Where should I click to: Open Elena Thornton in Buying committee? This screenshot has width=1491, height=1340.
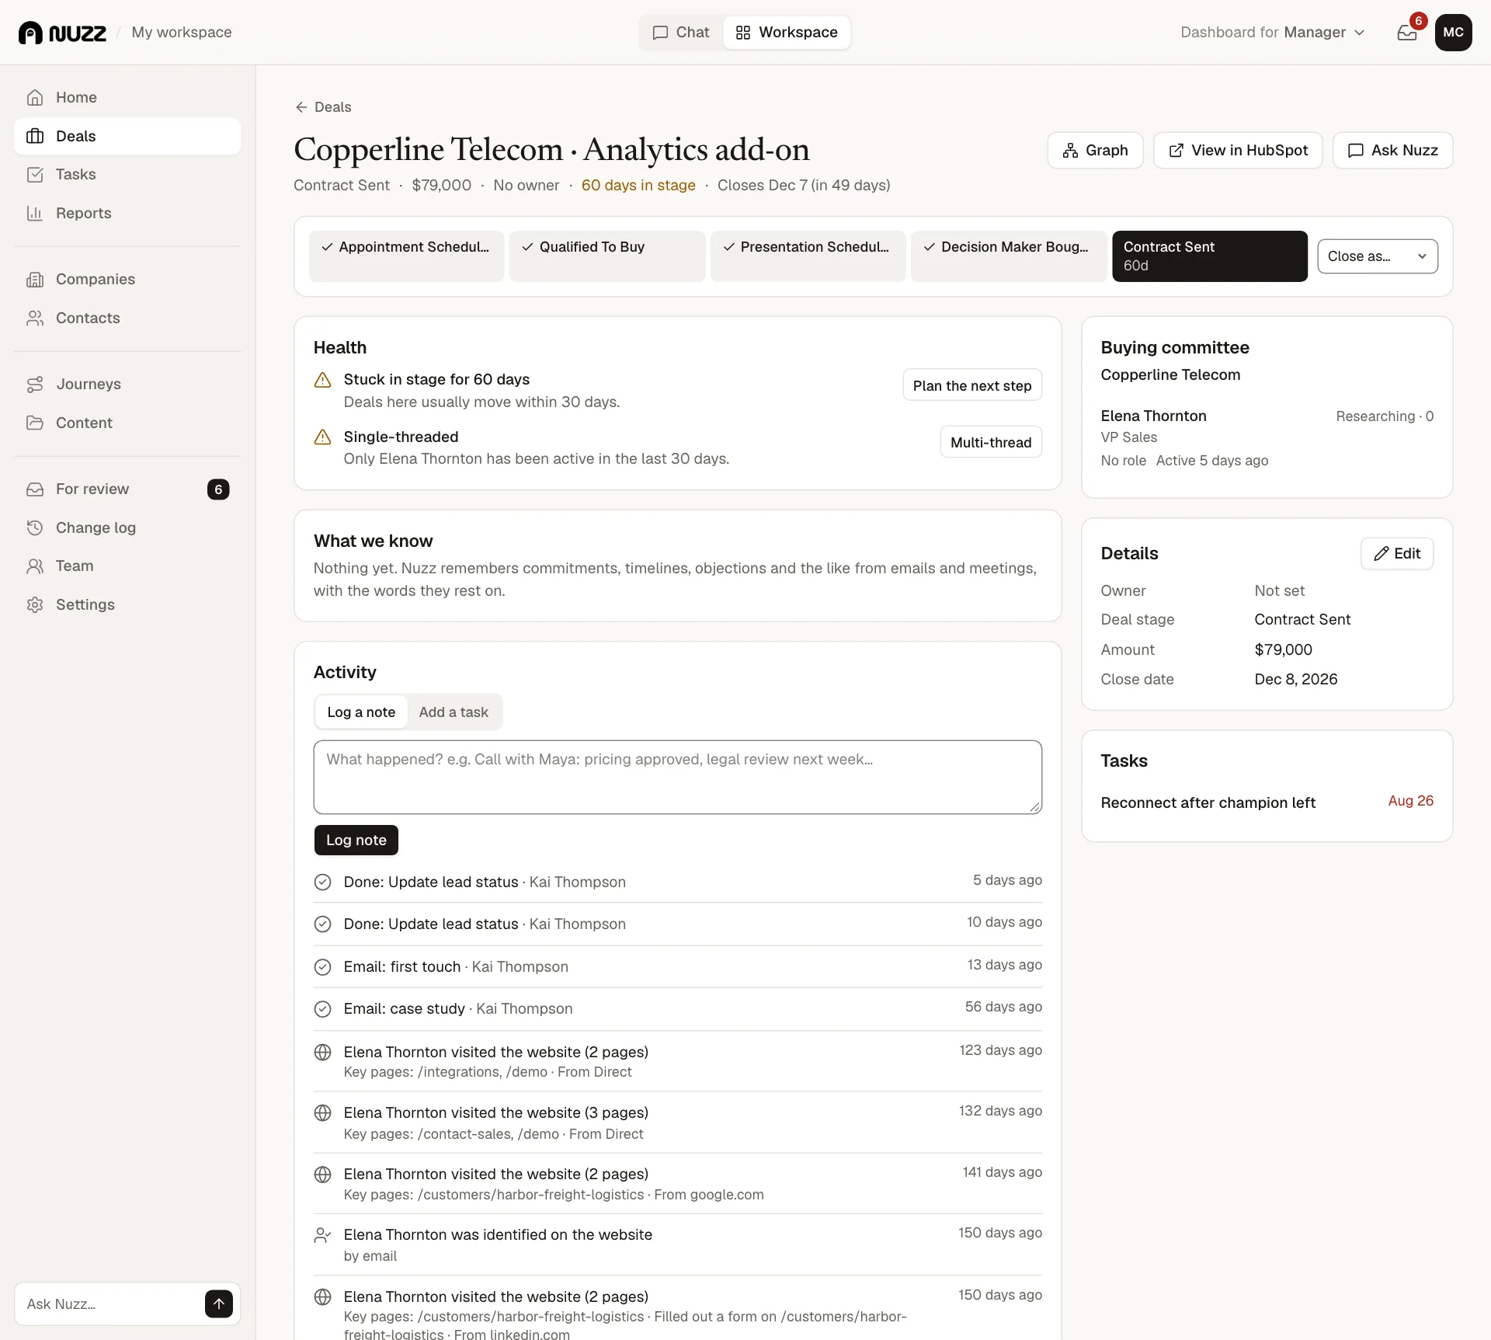coord(1153,416)
